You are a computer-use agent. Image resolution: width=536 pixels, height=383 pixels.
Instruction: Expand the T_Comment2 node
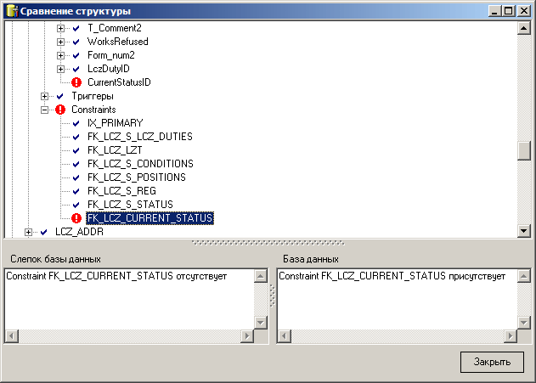(x=60, y=28)
